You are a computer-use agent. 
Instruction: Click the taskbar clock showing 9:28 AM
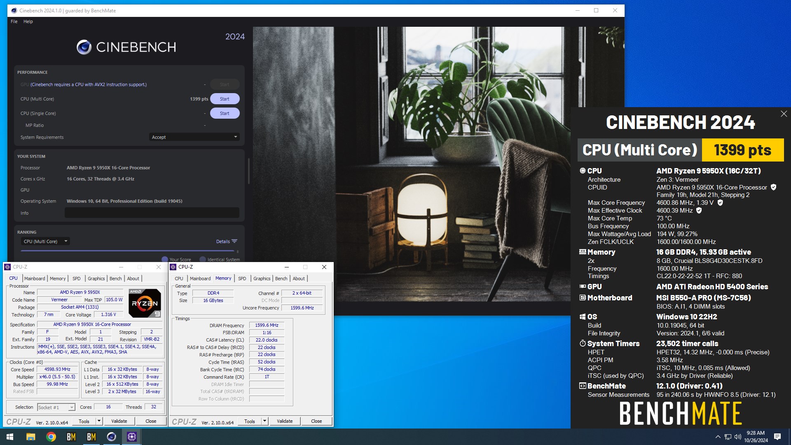(756, 437)
